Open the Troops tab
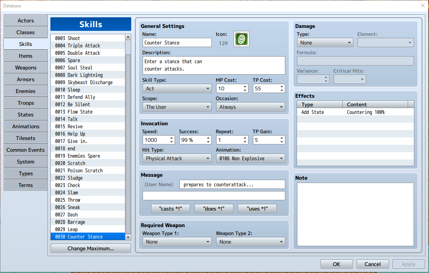 coord(26,103)
